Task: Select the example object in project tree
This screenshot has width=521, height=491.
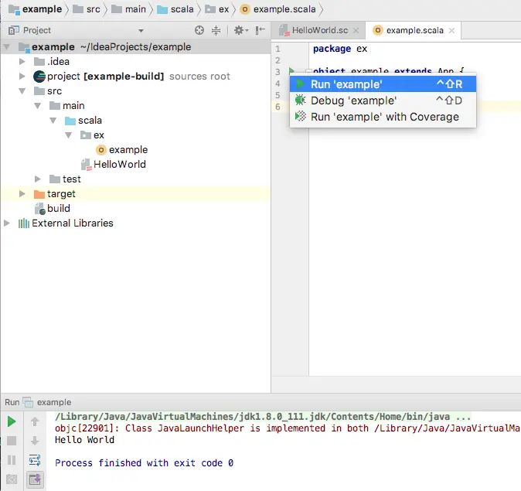Action: pyautogui.click(x=128, y=149)
